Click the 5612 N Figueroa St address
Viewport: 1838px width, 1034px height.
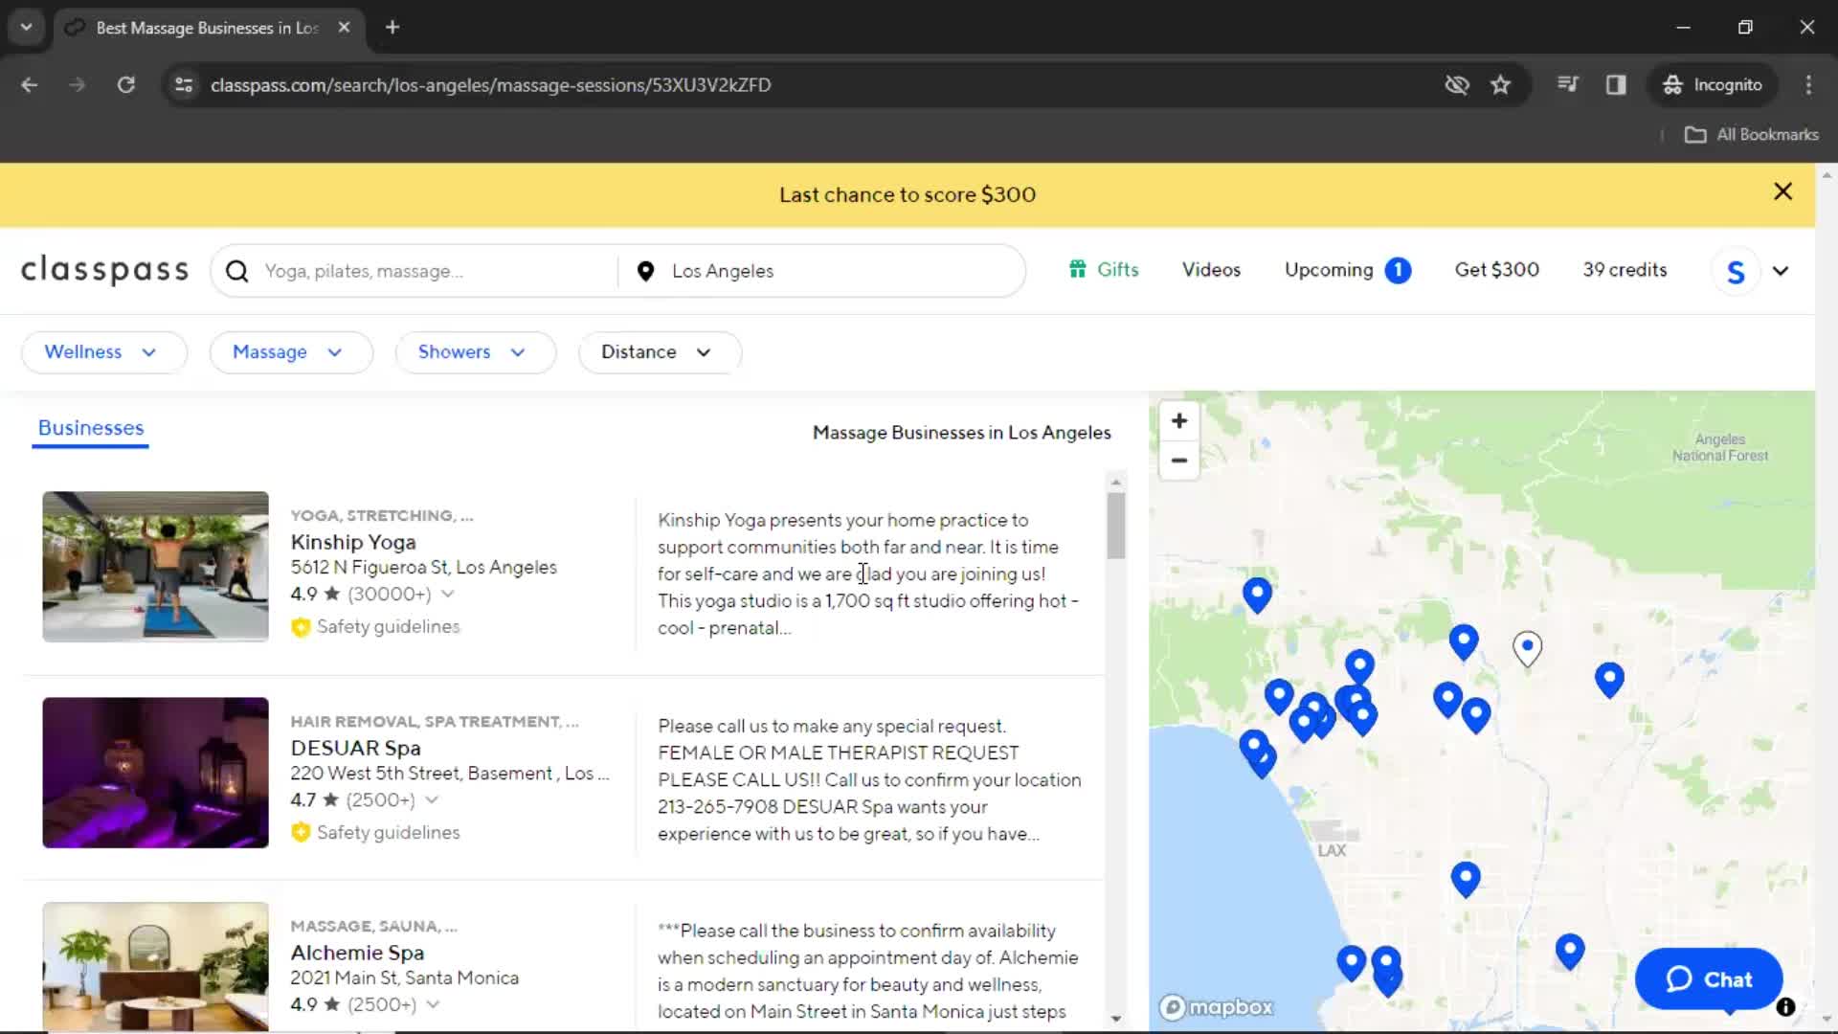click(423, 568)
